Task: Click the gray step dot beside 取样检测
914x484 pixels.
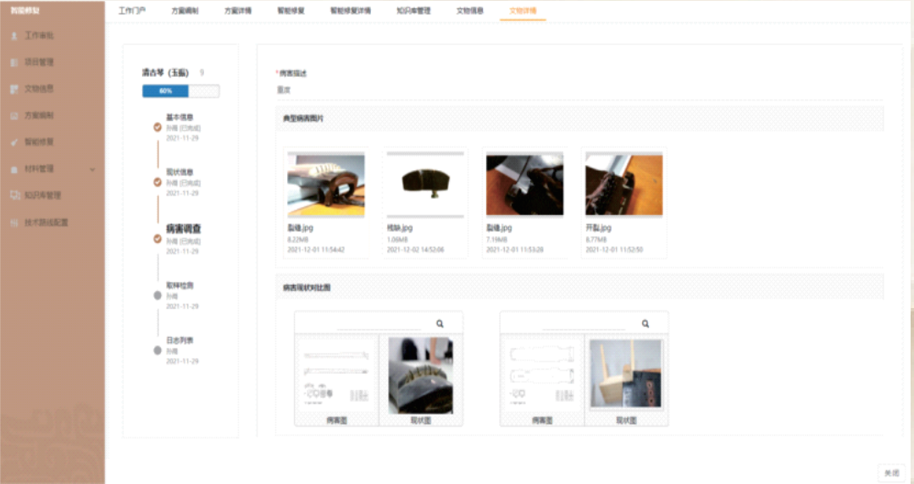Action: pyautogui.click(x=158, y=295)
